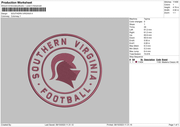Viewport: 180px width, 127px height.
Task: Click the barcode graphic under the header
Action: click(x=24, y=10)
